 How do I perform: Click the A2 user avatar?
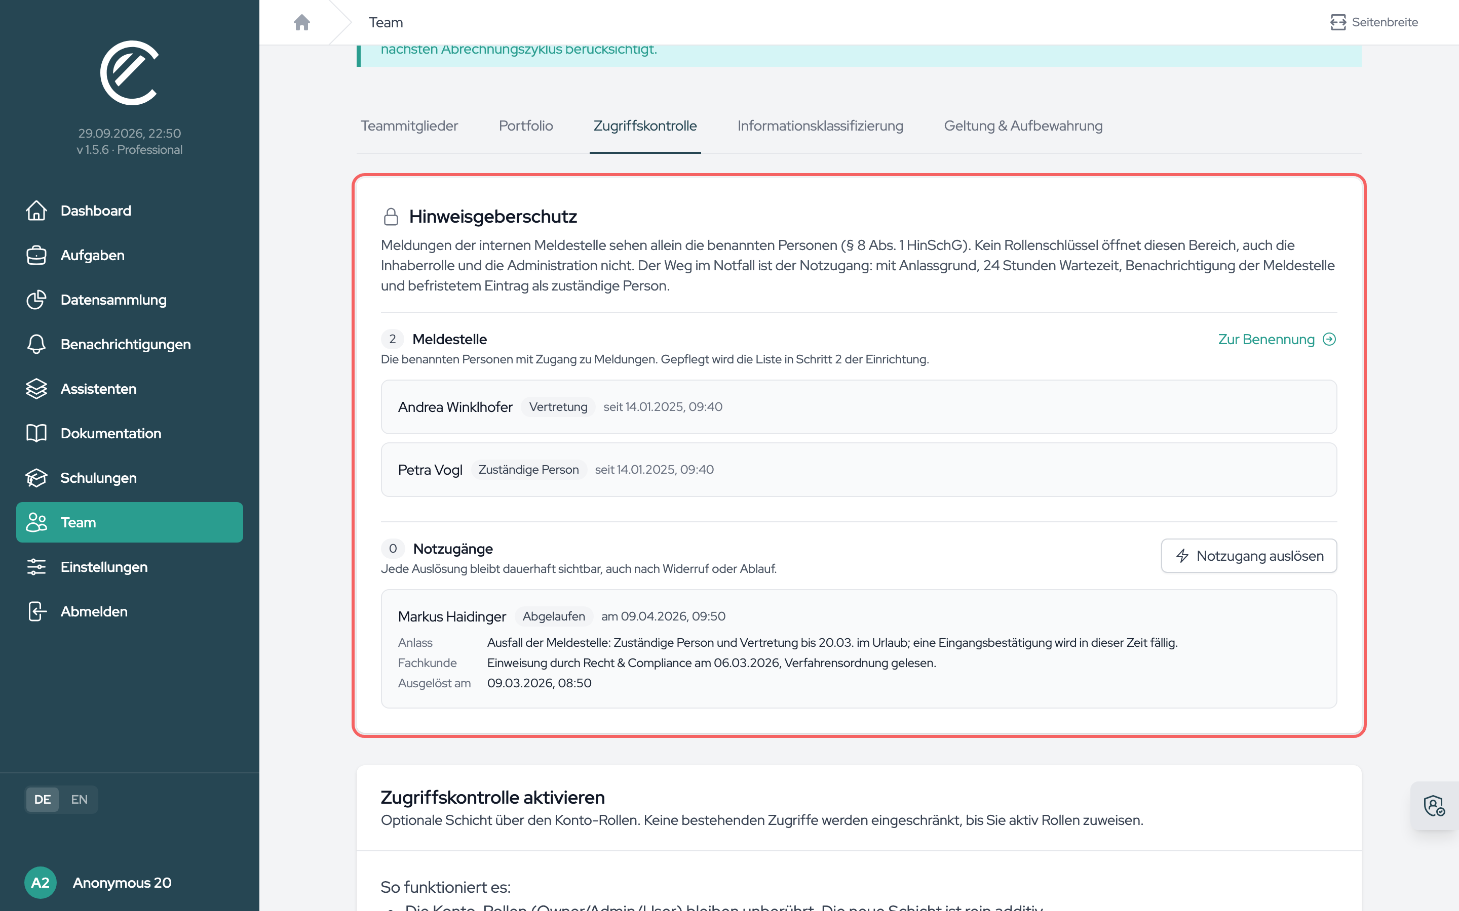pos(41,883)
